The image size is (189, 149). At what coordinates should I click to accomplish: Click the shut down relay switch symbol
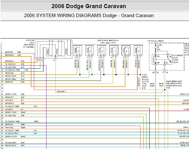(x=169, y=59)
